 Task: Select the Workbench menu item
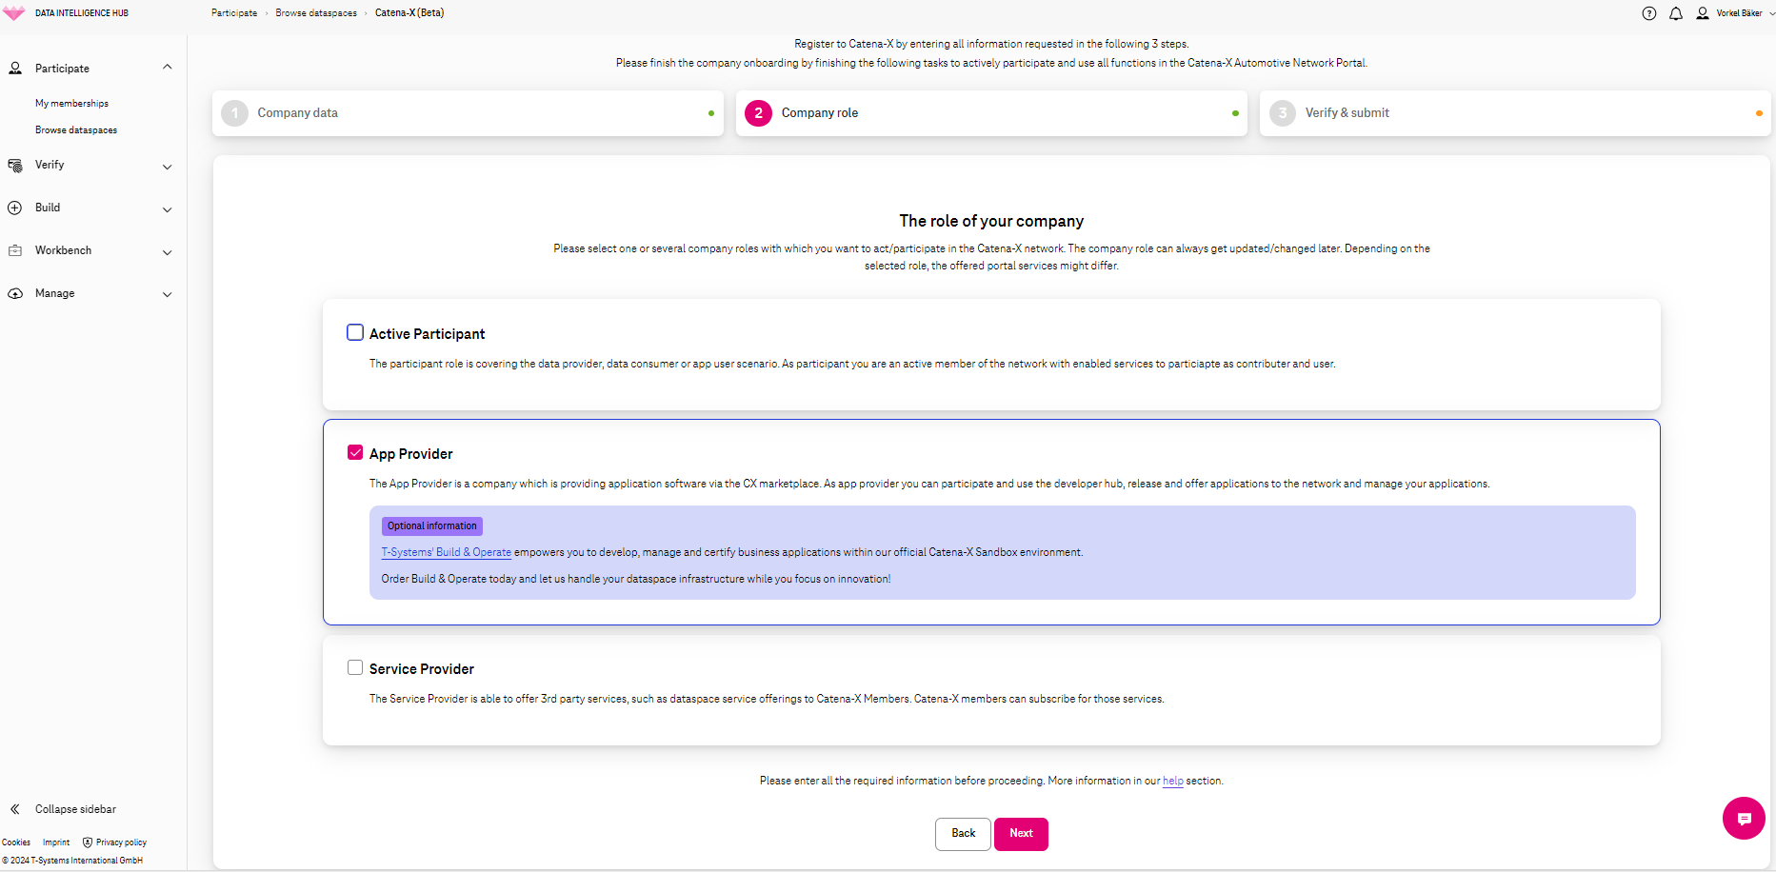coord(64,250)
